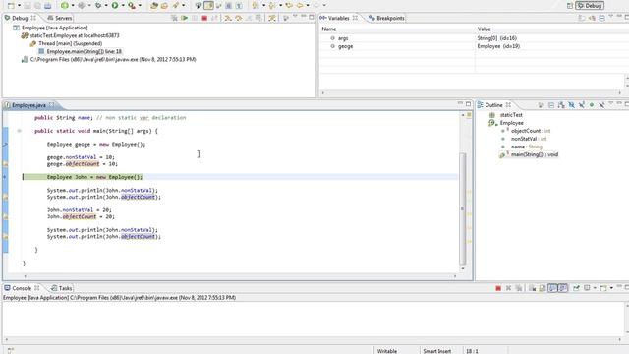Screen dimensions: 629x354
Task: Click red Terminate icon in Debug view
Action: click(204, 18)
